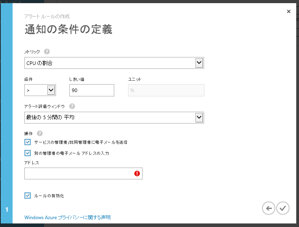Close the alert rule dialog
299x227 pixels.
pos(289,11)
